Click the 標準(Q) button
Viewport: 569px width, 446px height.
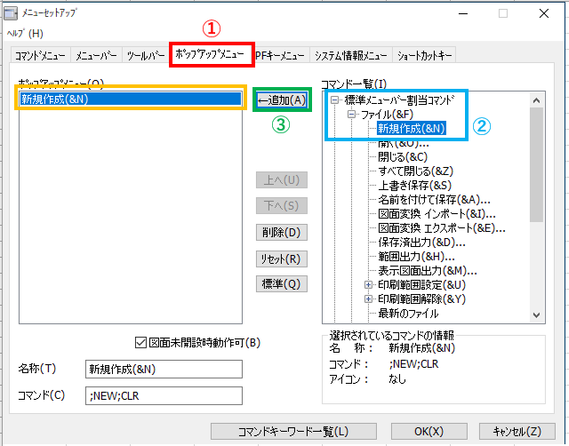282,284
